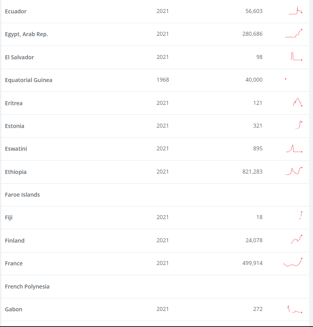View the El Salvador sparkline chart
The width and height of the screenshot is (313, 327).
click(x=296, y=57)
